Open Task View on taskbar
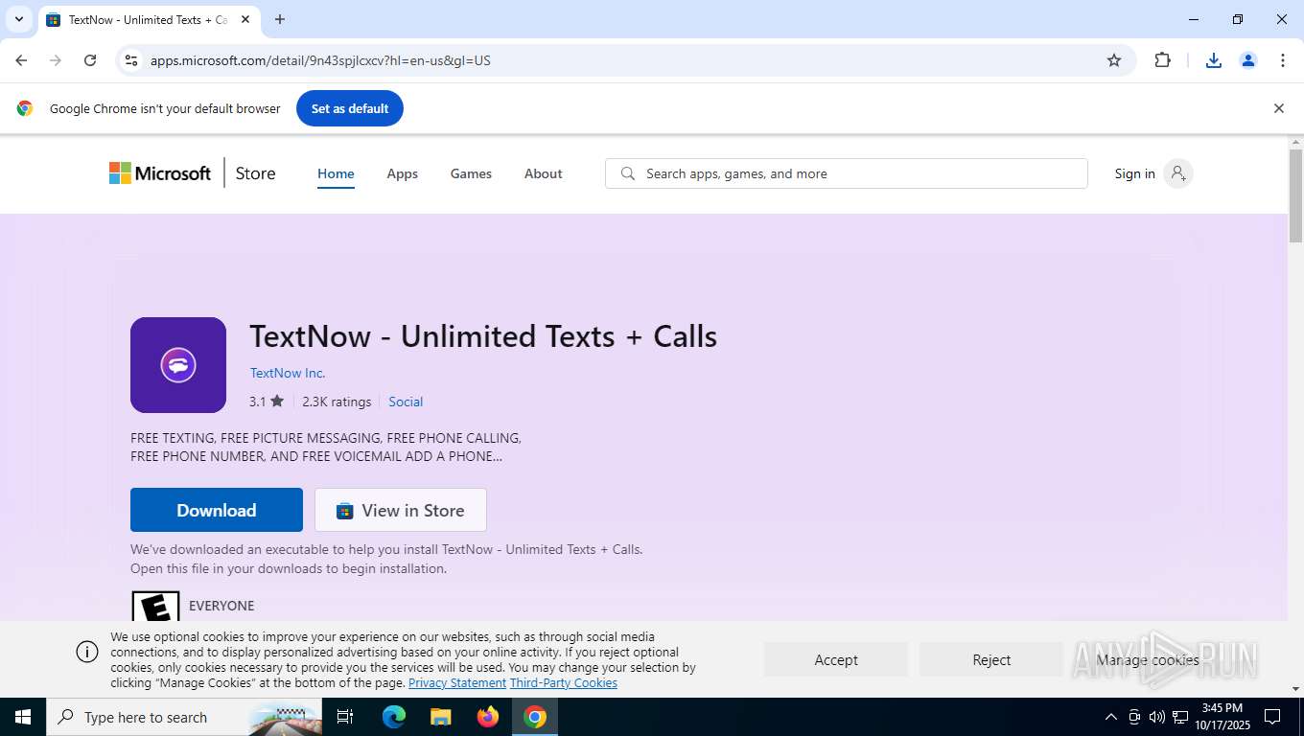 (x=345, y=717)
